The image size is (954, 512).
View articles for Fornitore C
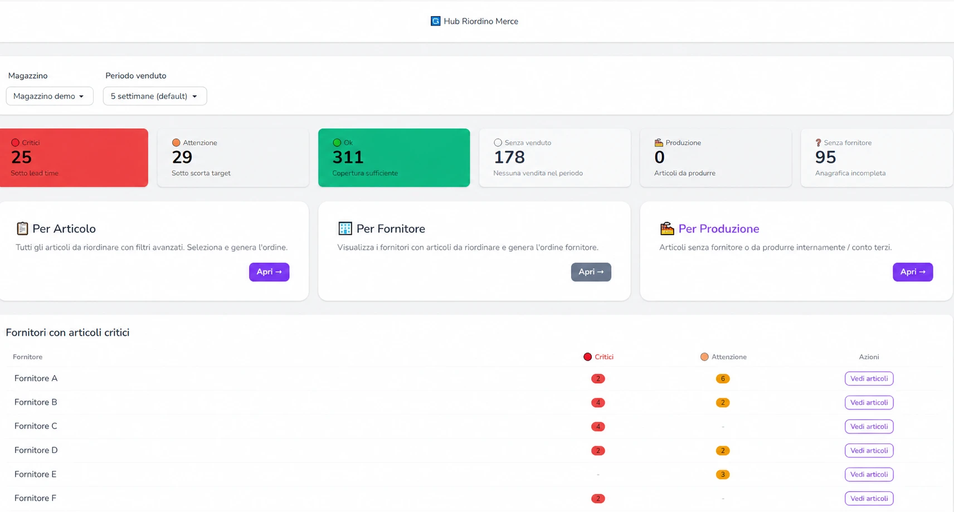[869, 427]
